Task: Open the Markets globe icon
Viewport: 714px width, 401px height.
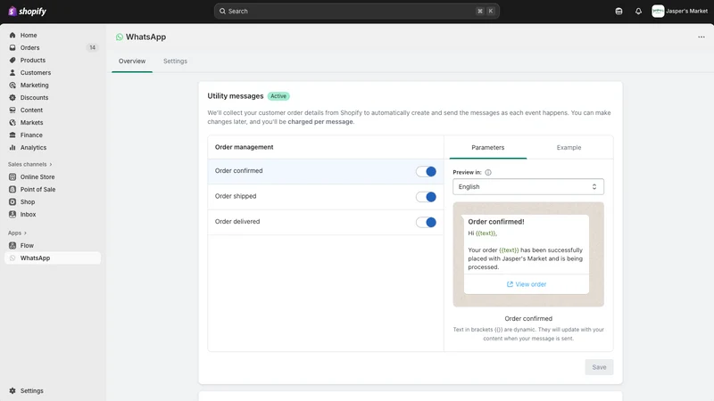Action: pyautogui.click(x=12, y=123)
